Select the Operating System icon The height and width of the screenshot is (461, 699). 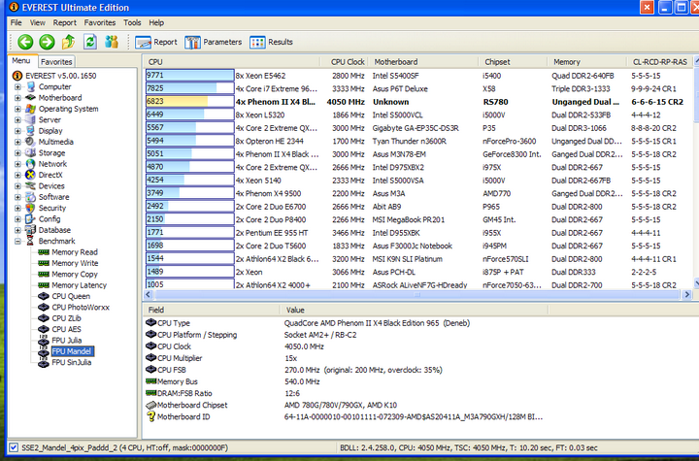point(30,109)
